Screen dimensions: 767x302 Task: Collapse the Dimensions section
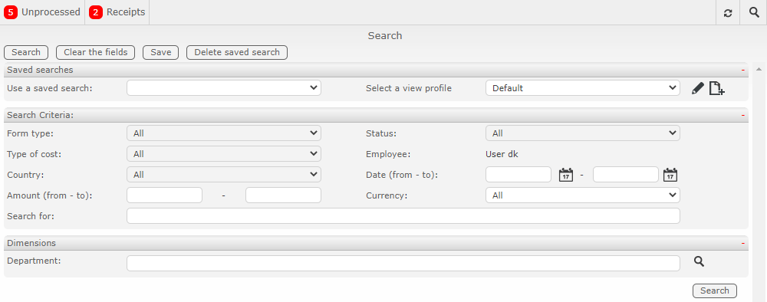coord(742,243)
